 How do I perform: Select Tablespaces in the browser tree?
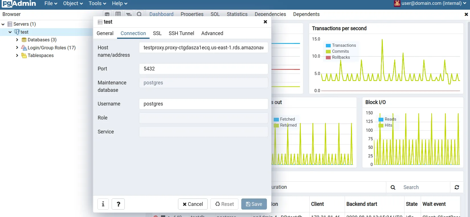(41, 55)
